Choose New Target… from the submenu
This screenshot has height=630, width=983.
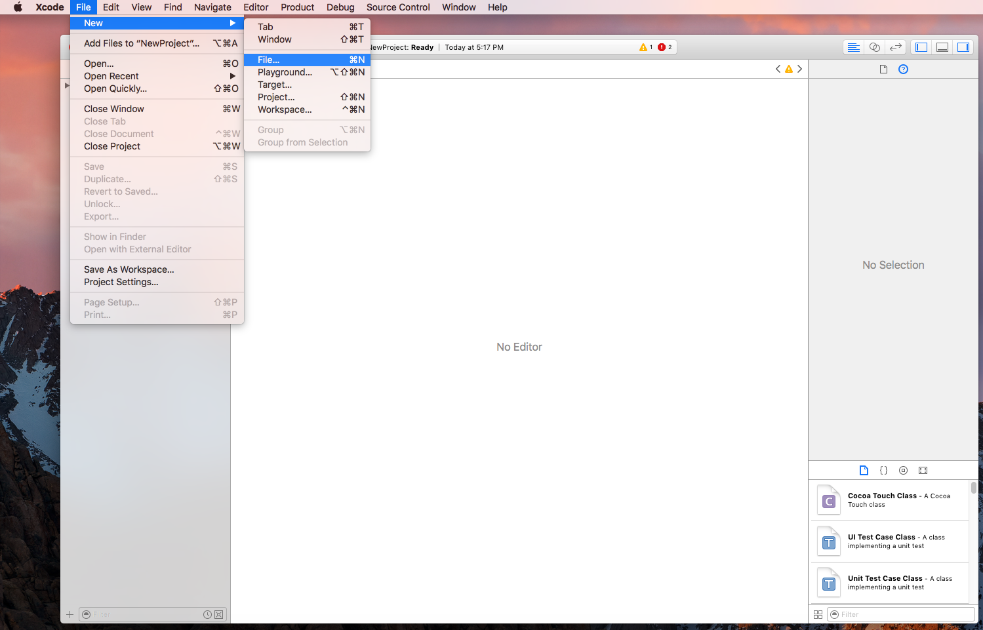(x=307, y=85)
